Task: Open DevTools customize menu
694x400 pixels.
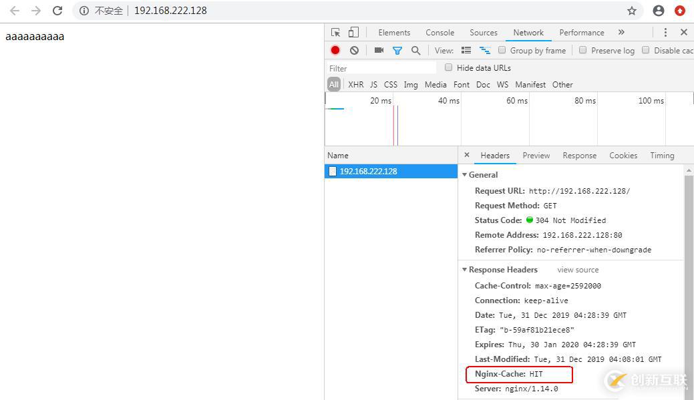Action: tap(665, 31)
